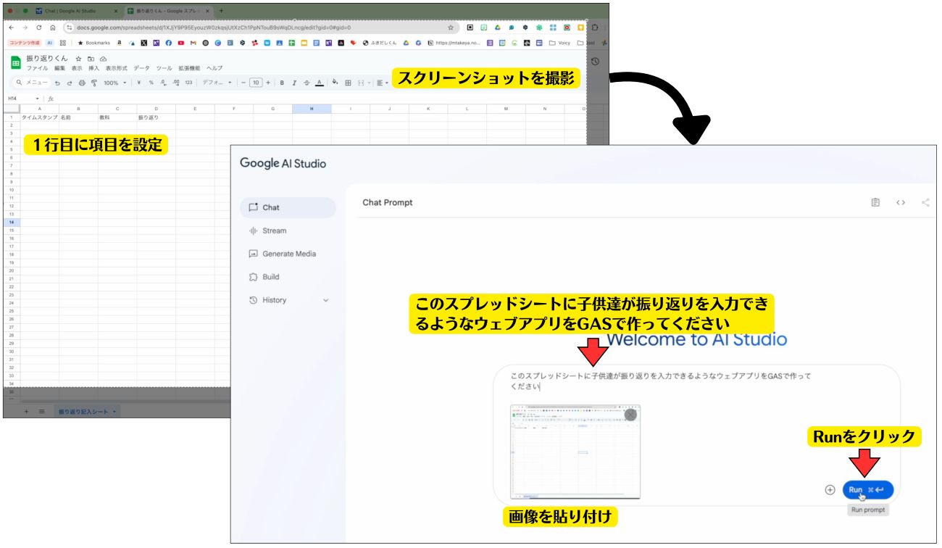Open the horizontal align dropdown
942x548 pixels.
click(x=383, y=83)
